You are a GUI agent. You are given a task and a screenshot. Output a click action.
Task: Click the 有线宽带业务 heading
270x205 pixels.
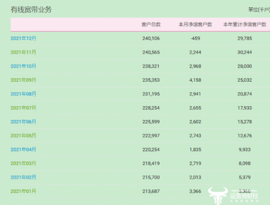31,9
